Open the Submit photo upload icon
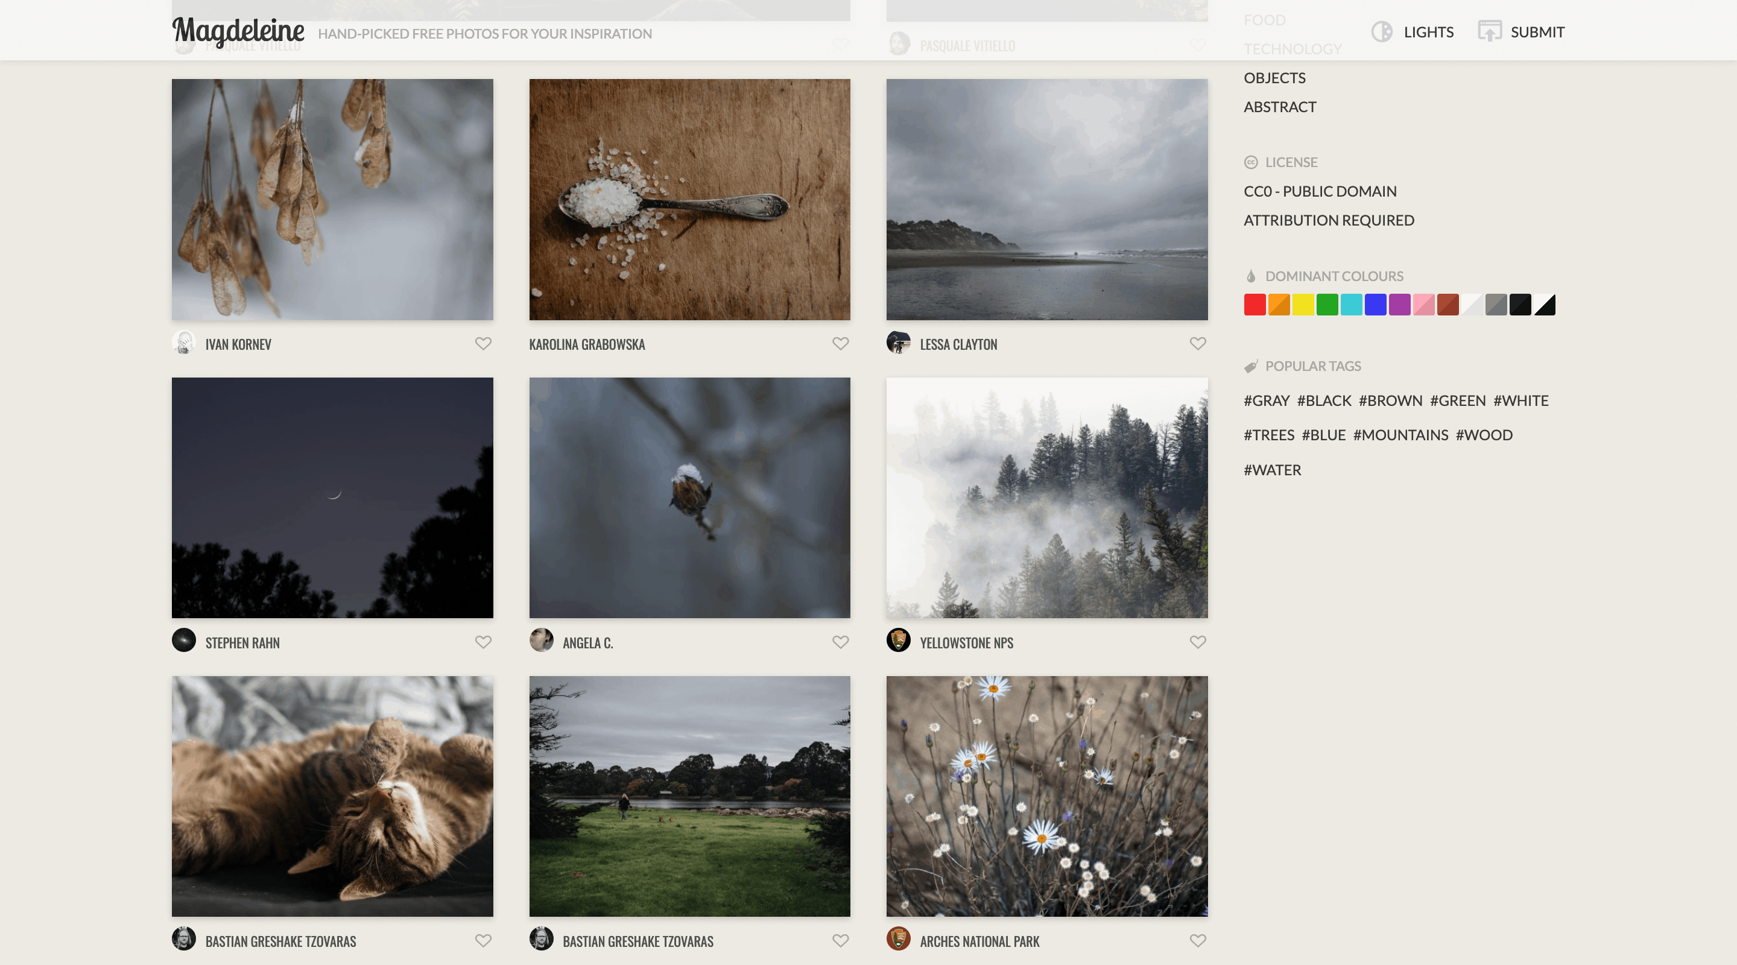The height and width of the screenshot is (965, 1737). click(1490, 31)
